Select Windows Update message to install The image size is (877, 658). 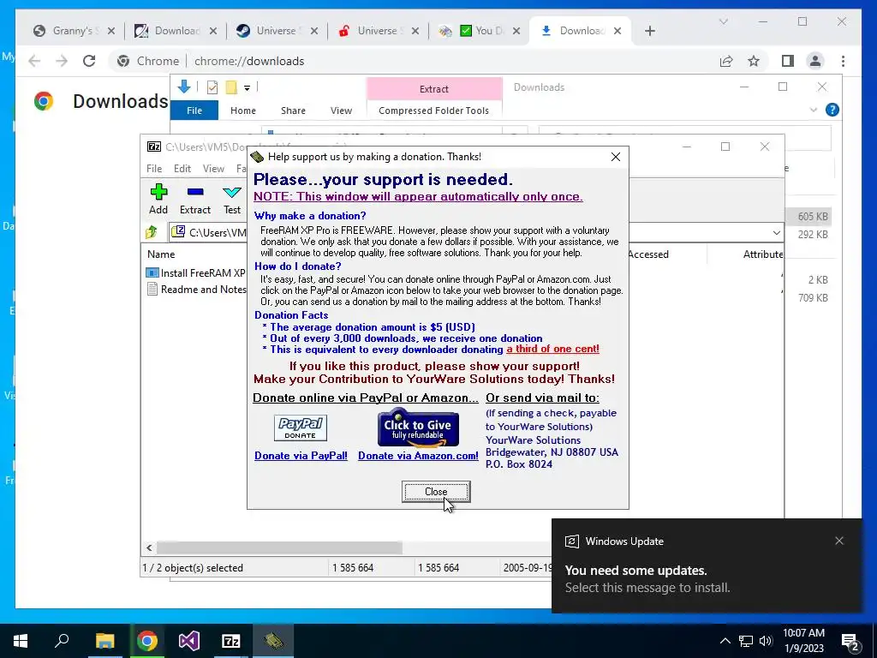[x=647, y=588]
